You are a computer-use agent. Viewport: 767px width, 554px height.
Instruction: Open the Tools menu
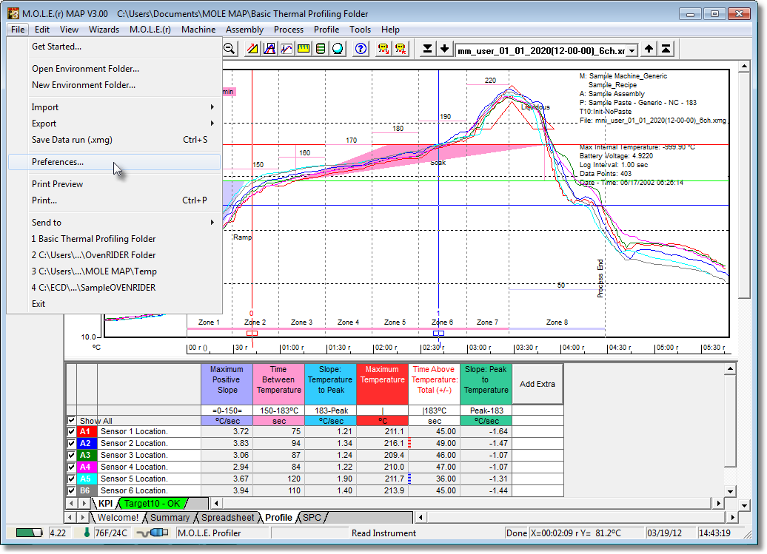[360, 30]
